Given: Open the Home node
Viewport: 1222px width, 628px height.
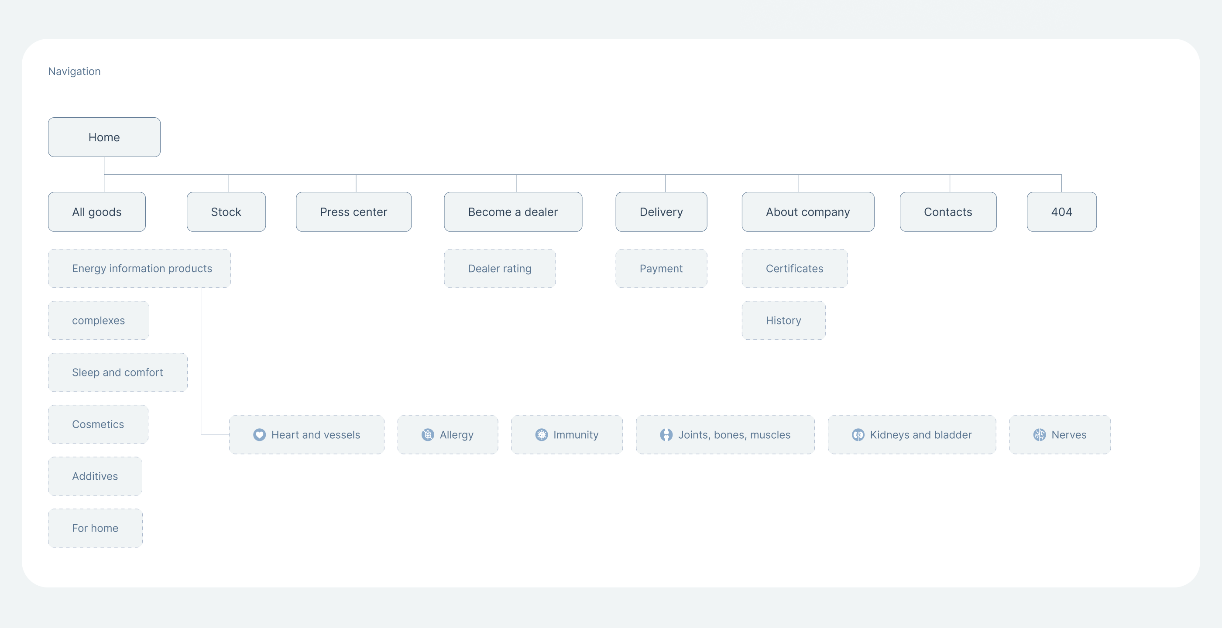Looking at the screenshot, I should (x=104, y=137).
